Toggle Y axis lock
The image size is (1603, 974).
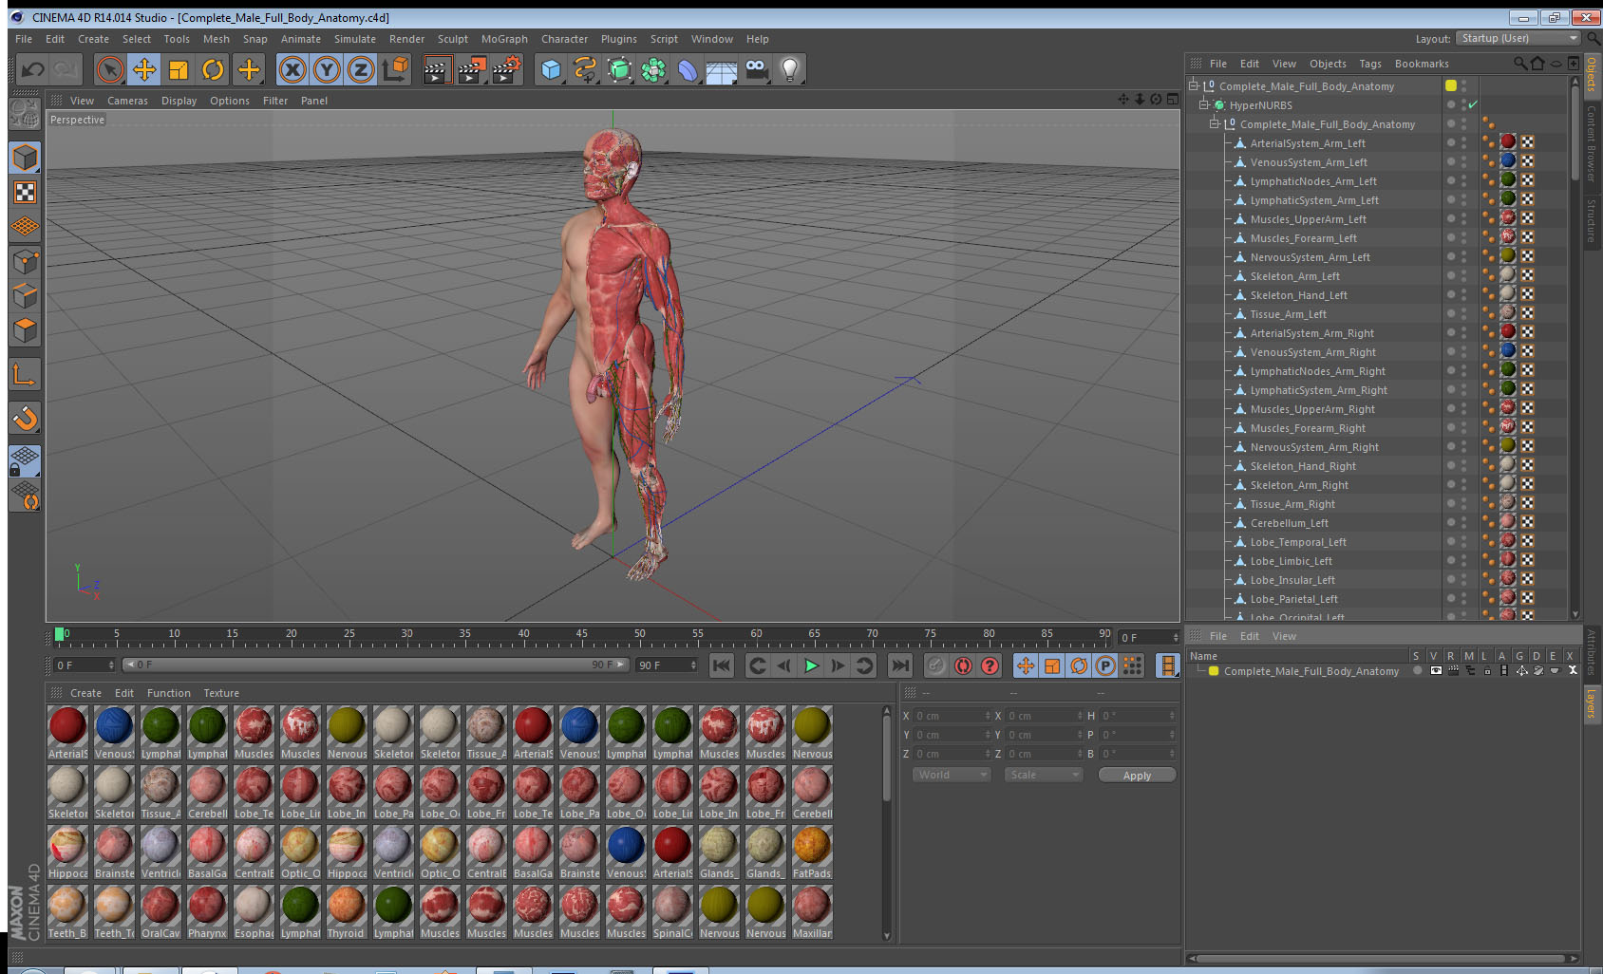click(327, 69)
